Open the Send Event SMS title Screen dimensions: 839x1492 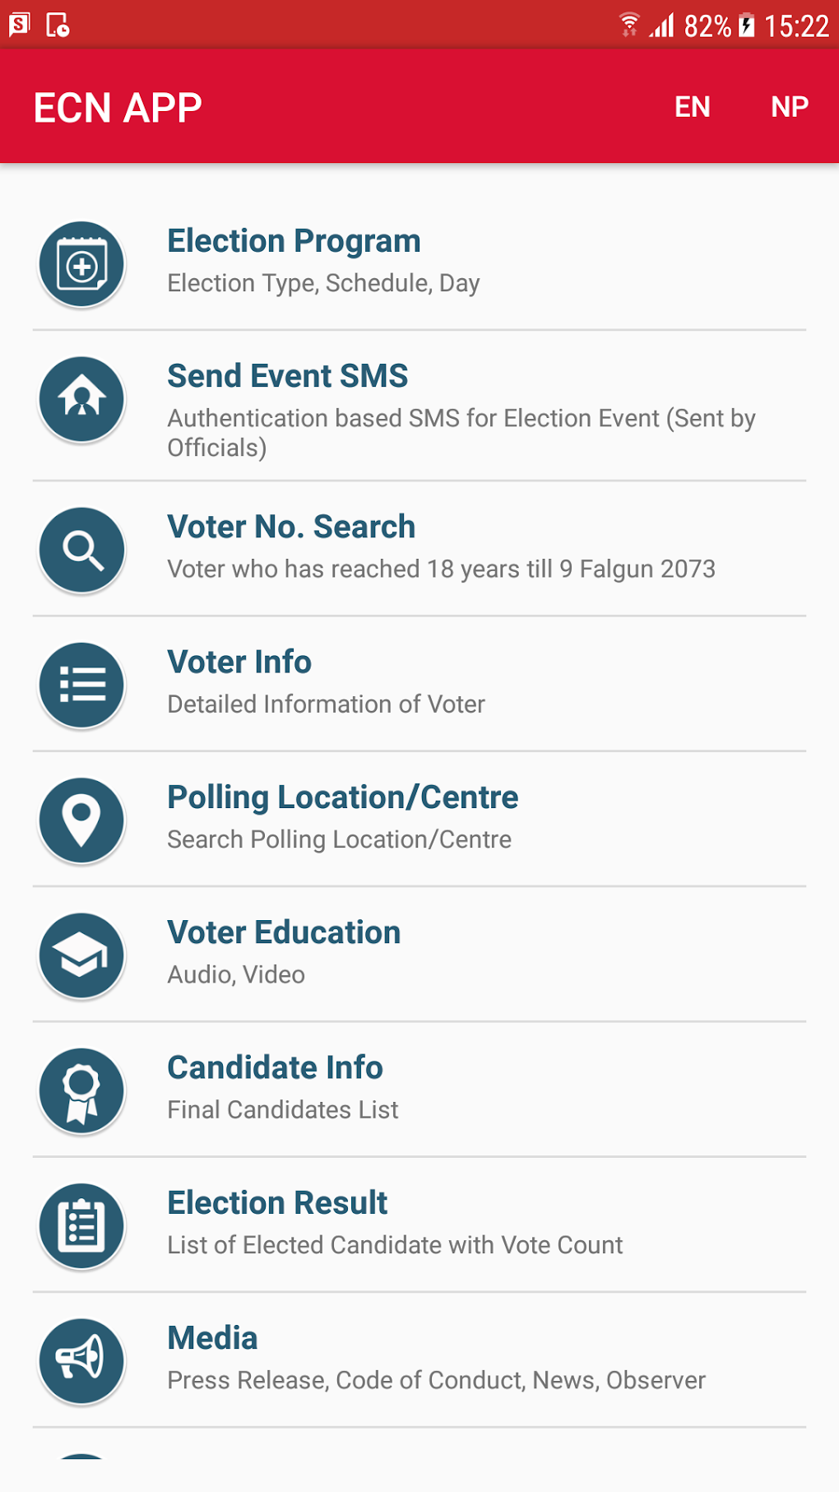pos(287,376)
